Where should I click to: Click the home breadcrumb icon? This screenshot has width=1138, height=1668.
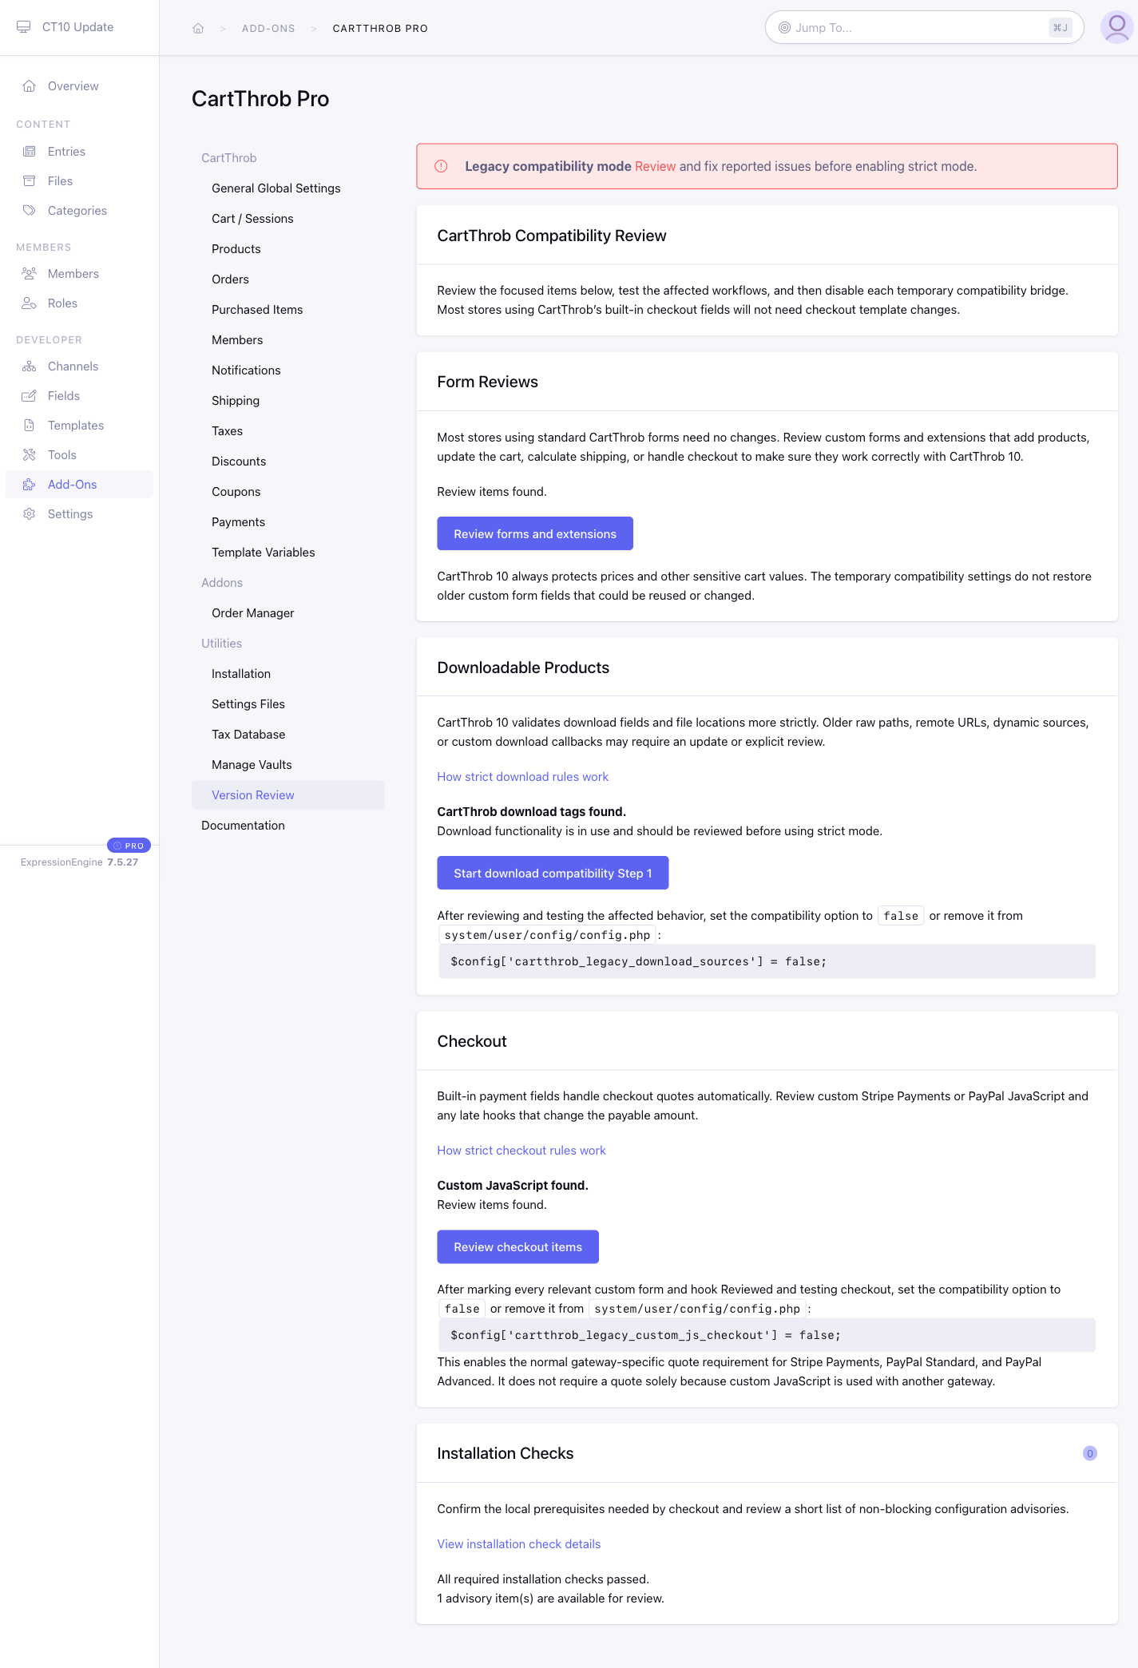tap(198, 29)
